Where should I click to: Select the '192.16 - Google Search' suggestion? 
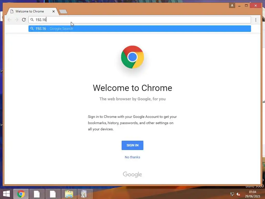pyautogui.click(x=139, y=29)
